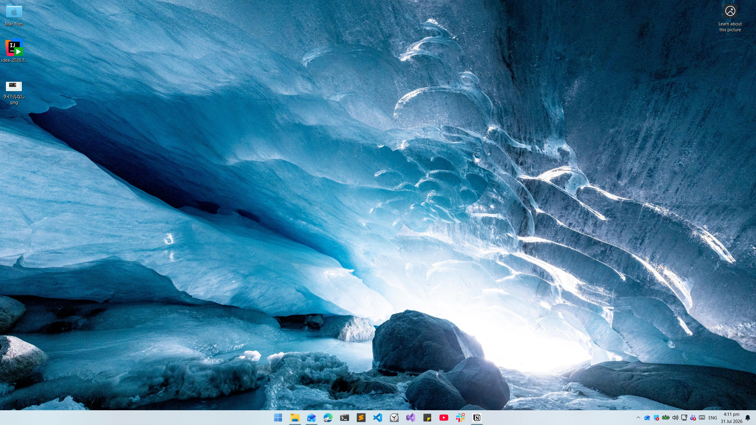Open Visual Studio Code from taskbar
Viewport: 756px width, 425px height.
377,418
